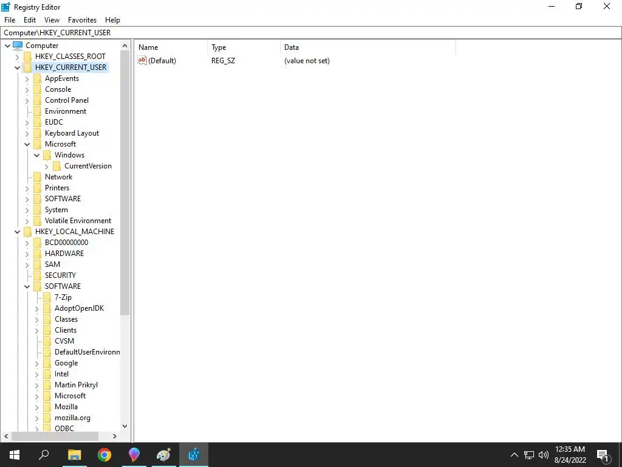Image resolution: width=622 pixels, height=467 pixels.
Task: Show hidden system tray icons
Action: tap(514, 455)
